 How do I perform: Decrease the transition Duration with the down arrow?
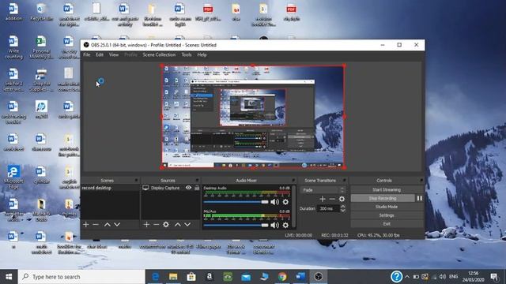coord(342,211)
